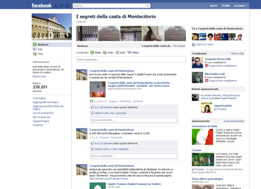This screenshot has height=189, width=261.
Task: Click the 2.198 persone likes link
Action: [105, 107]
